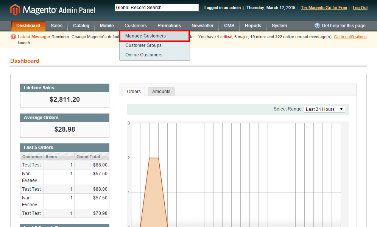Click Get help for this page

(343, 26)
